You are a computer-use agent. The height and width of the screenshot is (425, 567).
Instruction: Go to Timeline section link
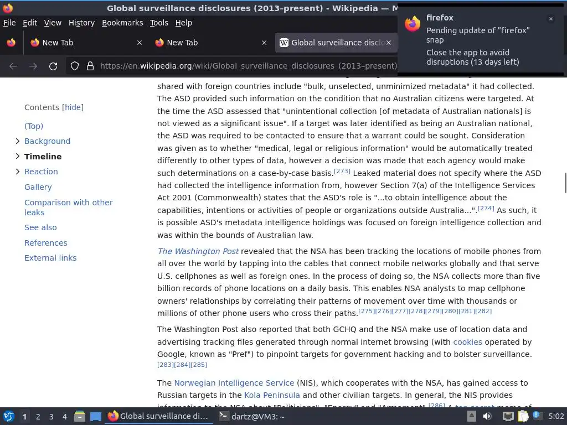(43, 157)
